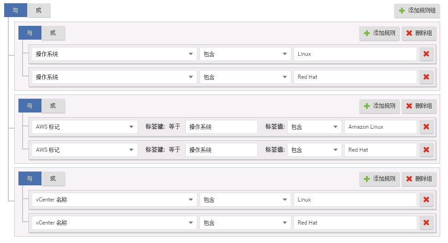Select 与 in the second rule group
The height and width of the screenshot is (243, 448).
point(30,106)
